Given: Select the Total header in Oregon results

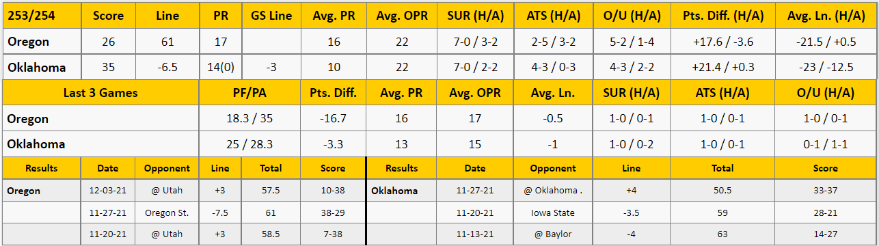Looking at the screenshot, I should (271, 168).
